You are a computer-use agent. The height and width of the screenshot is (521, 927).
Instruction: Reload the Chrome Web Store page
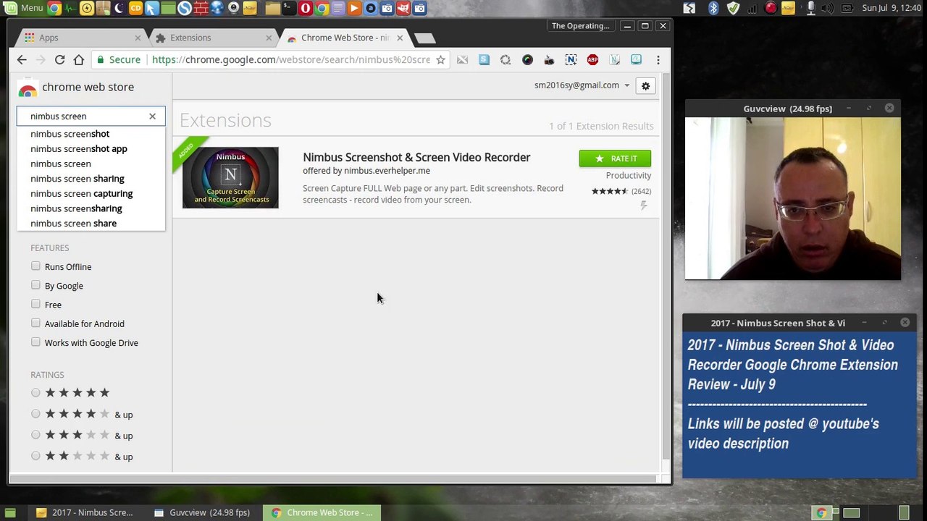(x=59, y=60)
